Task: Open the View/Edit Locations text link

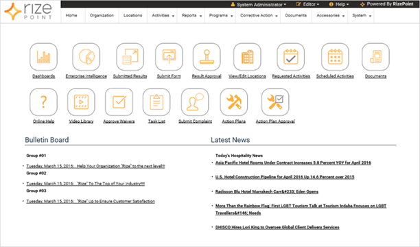Action: [x=247, y=76]
